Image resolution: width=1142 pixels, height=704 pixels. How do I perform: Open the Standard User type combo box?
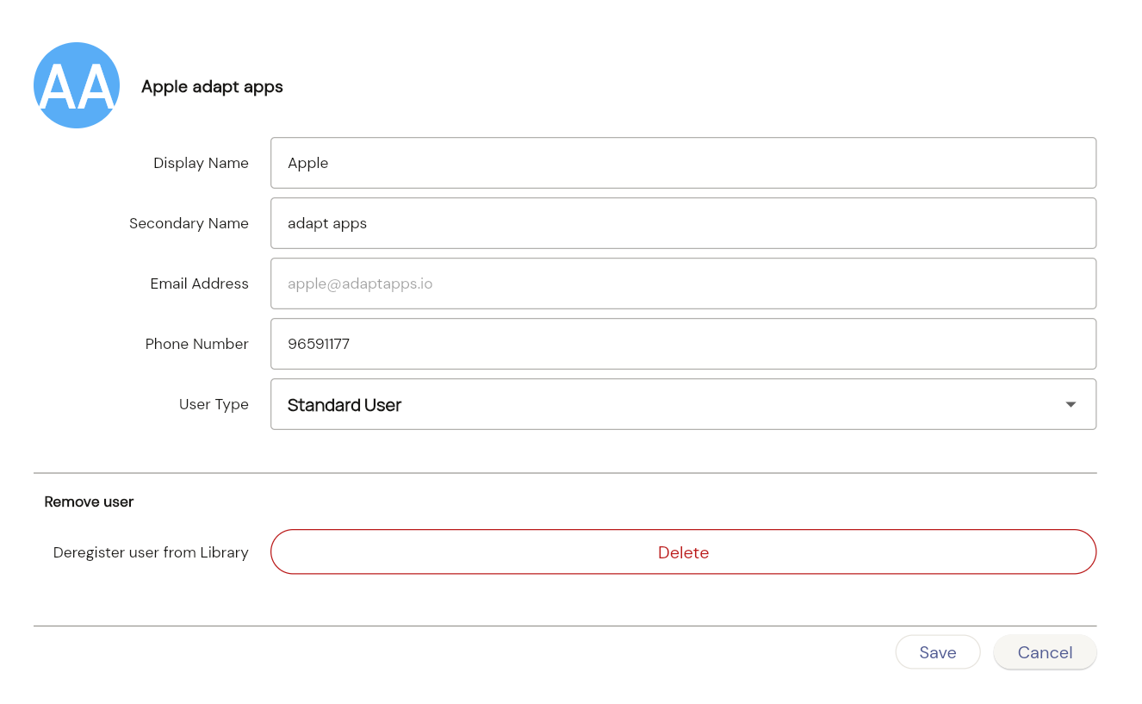tap(663, 404)
